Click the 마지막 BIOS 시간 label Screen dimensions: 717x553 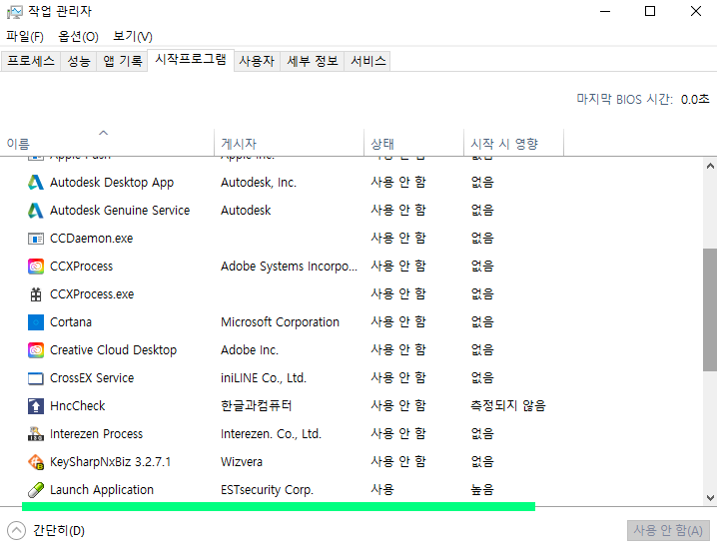625,99
